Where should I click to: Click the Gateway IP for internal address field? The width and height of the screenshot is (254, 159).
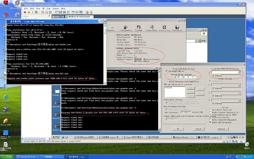(x=185, y=77)
